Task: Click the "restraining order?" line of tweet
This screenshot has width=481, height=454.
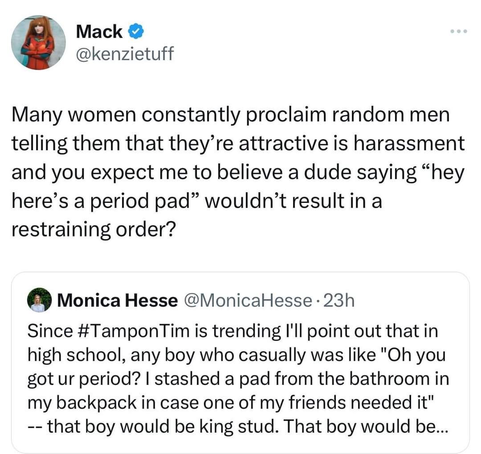Action: click(x=94, y=229)
